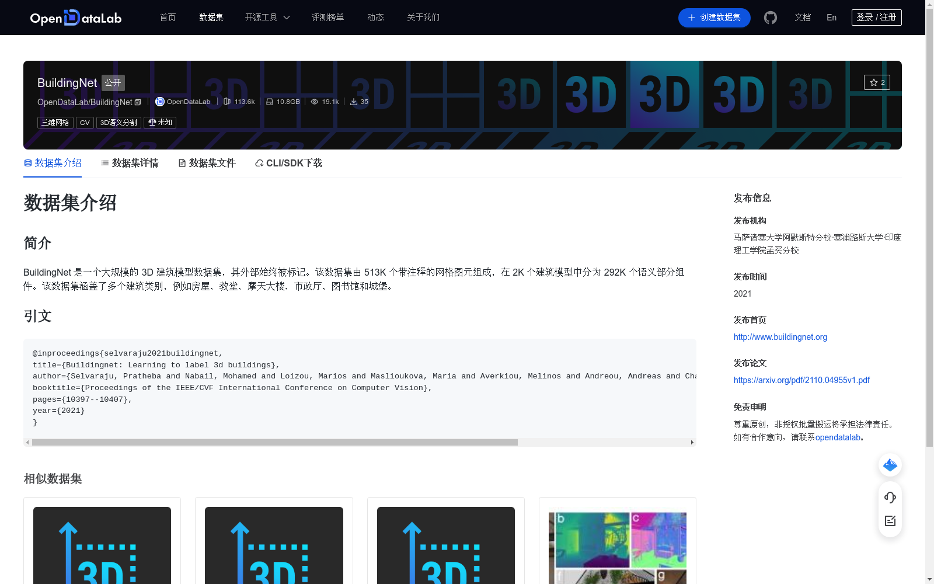Click the 登录 / 注册 button
This screenshot has width=934, height=584.
pyautogui.click(x=877, y=18)
